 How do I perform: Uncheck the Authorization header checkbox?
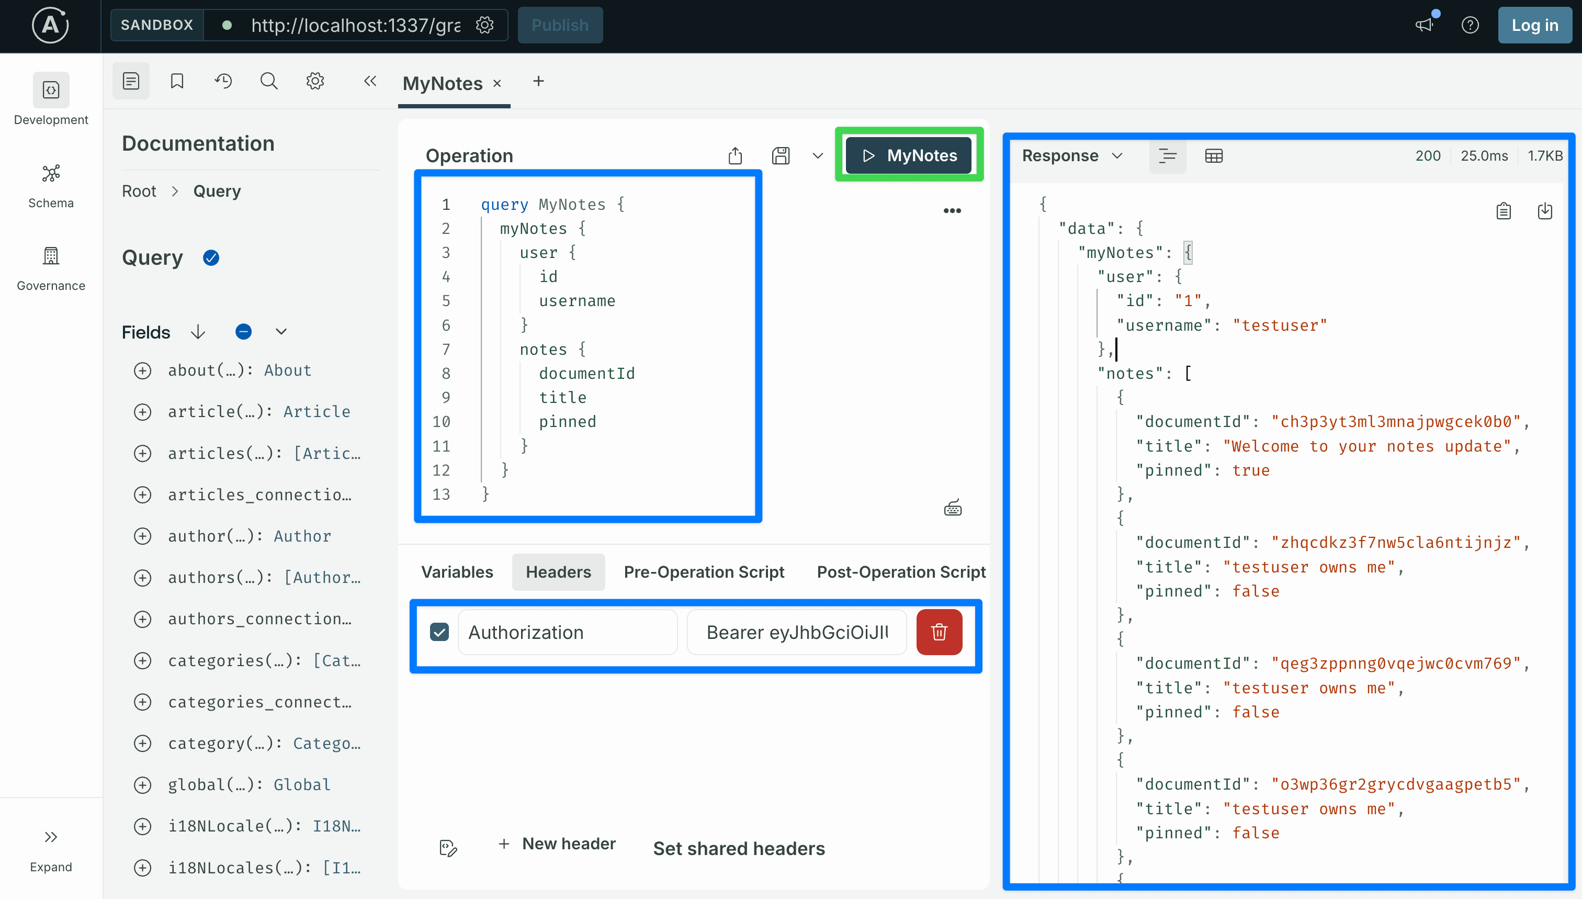tap(439, 632)
